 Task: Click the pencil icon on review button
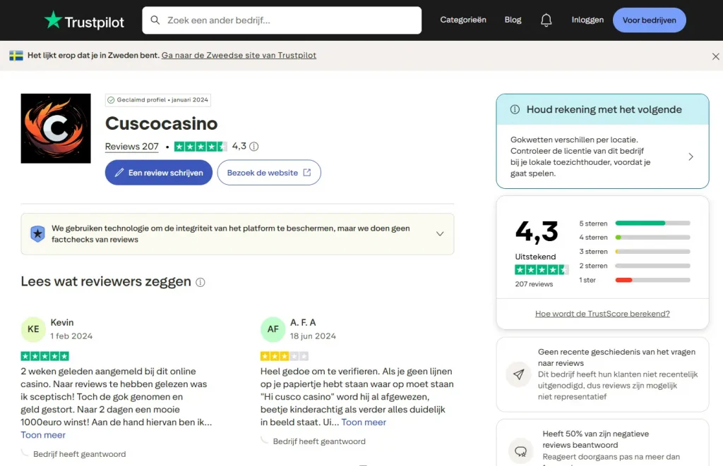click(119, 173)
